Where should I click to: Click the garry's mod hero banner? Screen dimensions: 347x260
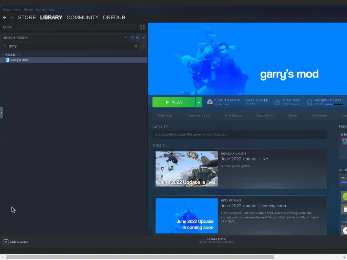[x=247, y=59]
